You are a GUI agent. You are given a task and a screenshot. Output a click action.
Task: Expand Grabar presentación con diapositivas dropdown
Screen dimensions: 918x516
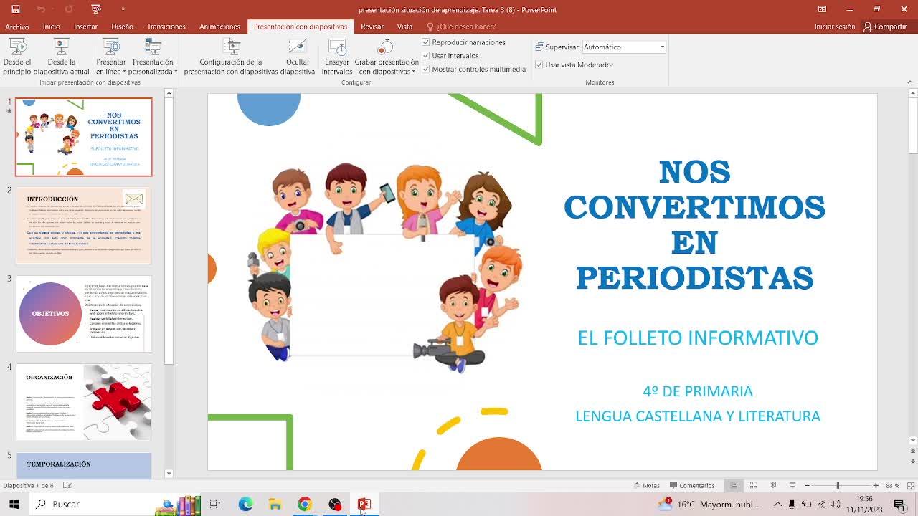387,72
